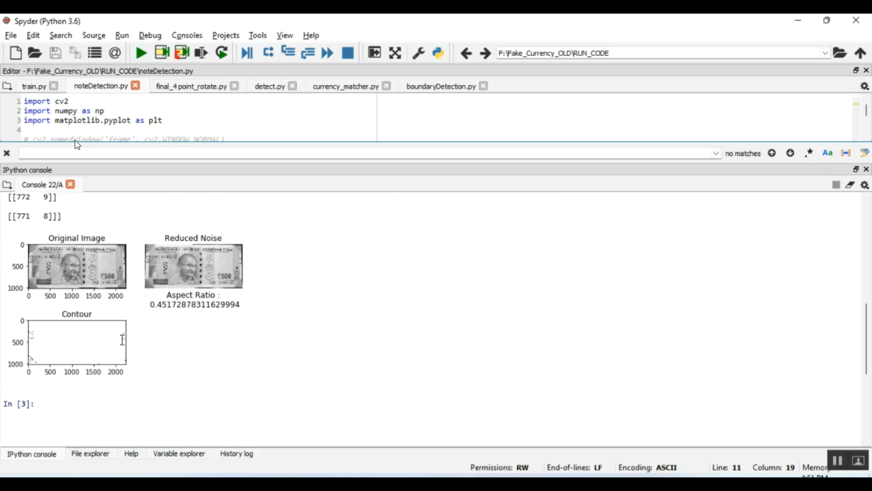Expand the find text history dropdown
The height and width of the screenshot is (491, 872).
(716, 154)
